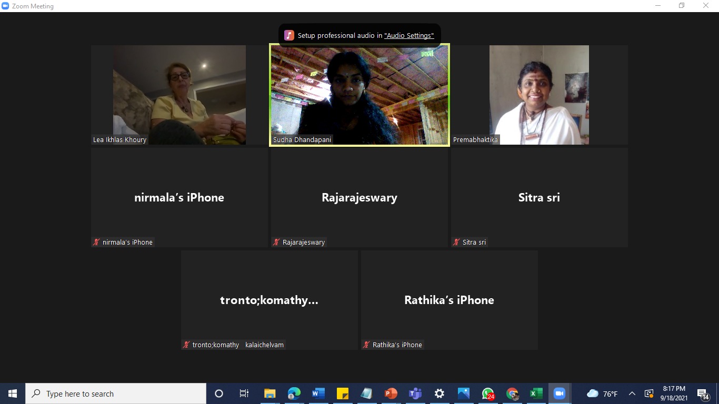Screen dimensions: 719x404
Task: Open the notification center with 14 alerts
Action: (x=703, y=393)
